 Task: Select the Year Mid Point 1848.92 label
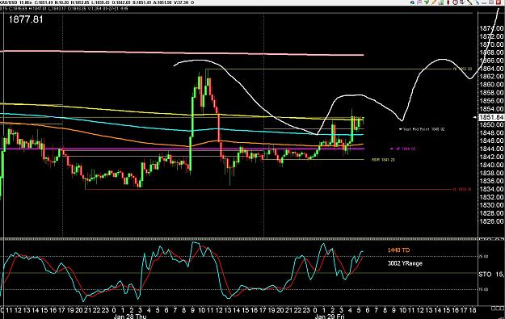point(422,129)
